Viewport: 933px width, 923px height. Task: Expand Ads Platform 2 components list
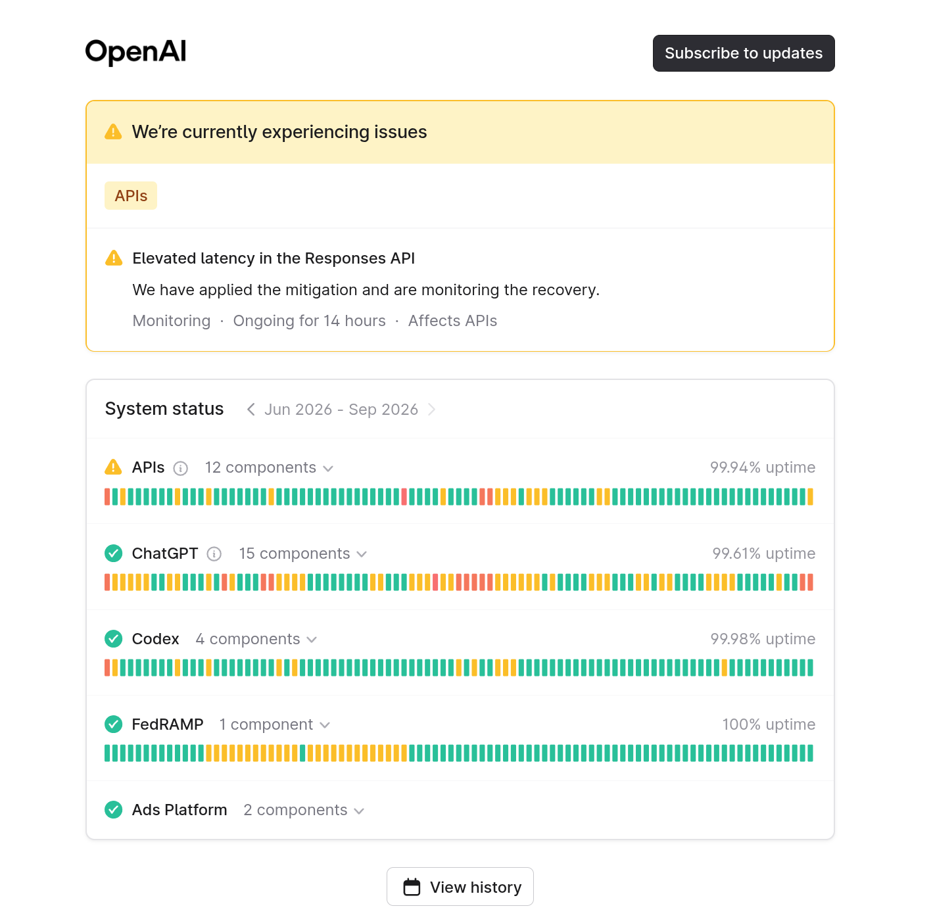304,811
